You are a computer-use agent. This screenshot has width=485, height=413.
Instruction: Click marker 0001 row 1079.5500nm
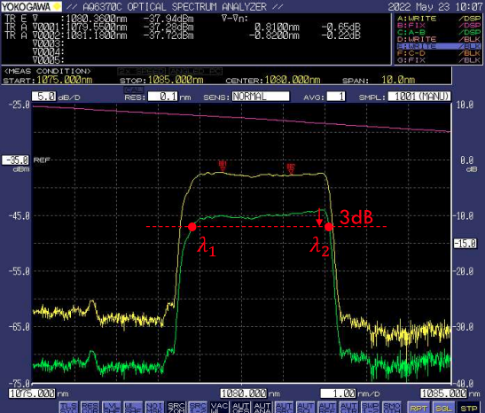[x=97, y=27]
